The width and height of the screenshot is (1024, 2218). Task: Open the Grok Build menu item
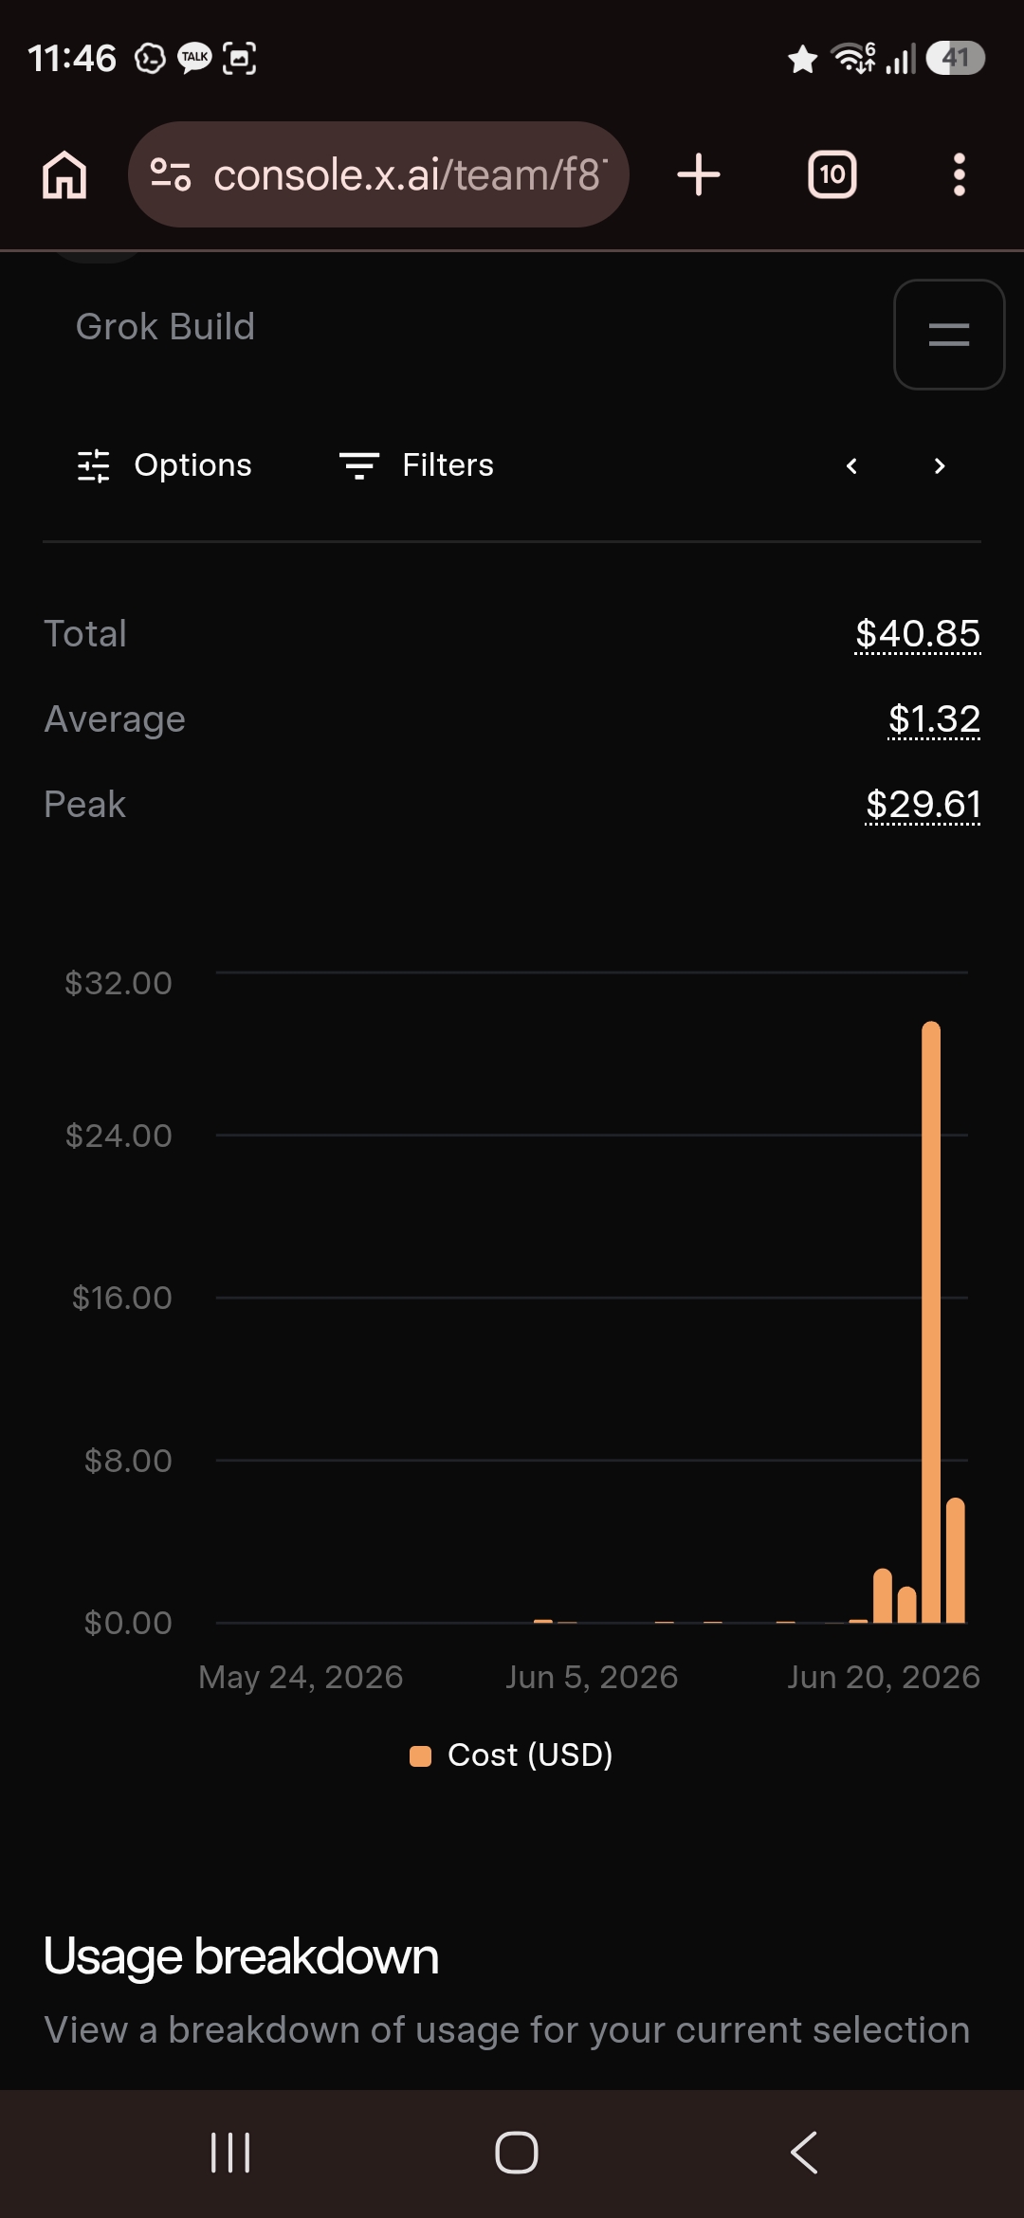(x=165, y=326)
